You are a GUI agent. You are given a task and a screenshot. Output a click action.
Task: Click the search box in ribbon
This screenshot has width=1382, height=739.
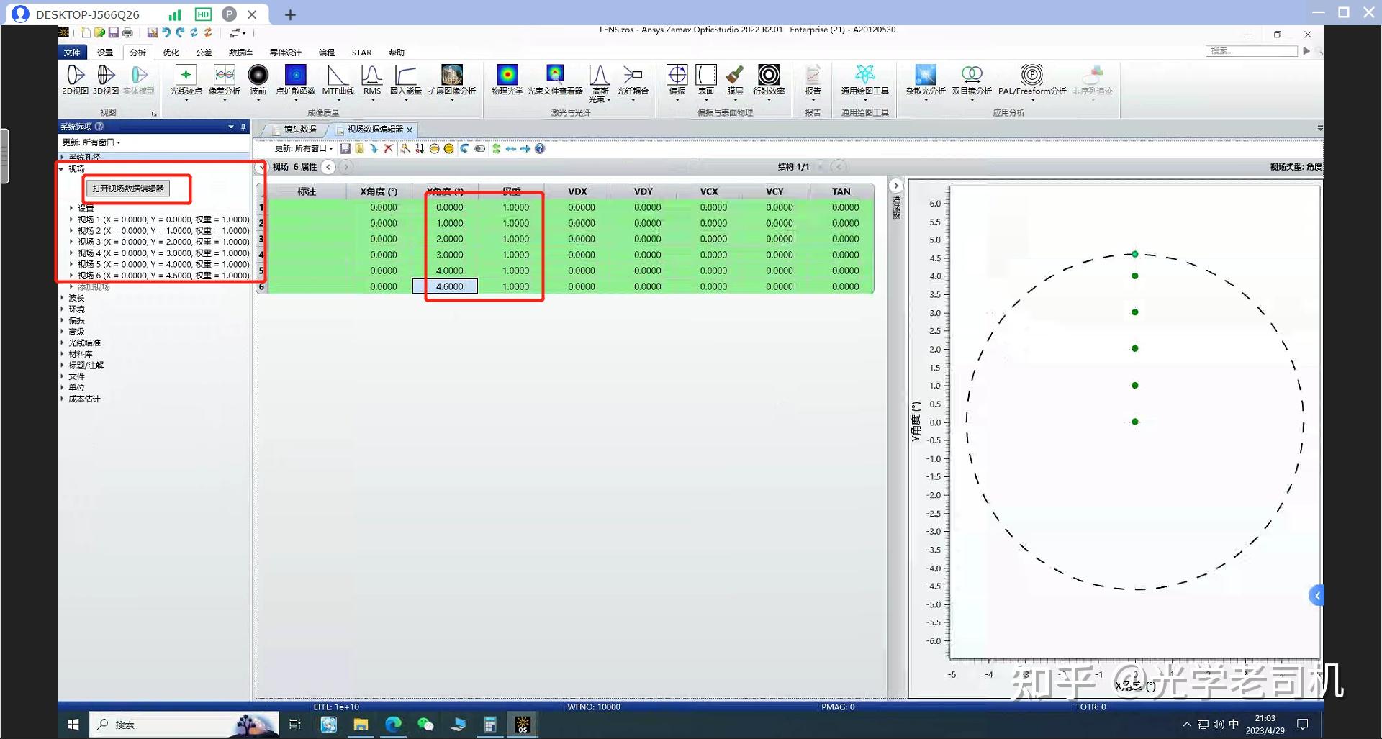point(1251,51)
